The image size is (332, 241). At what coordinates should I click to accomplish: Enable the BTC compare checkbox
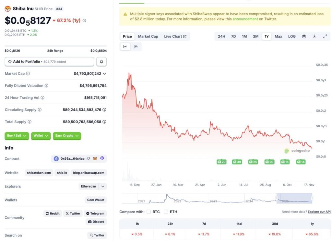149,212
